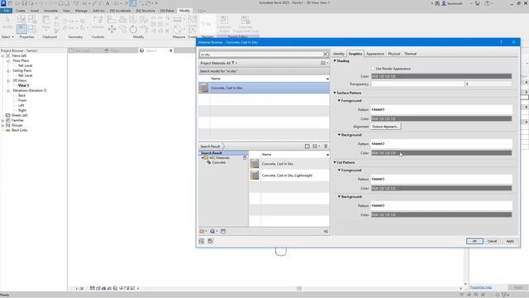Click the Text 'A' icon in quick access toolbar

(107, 3)
